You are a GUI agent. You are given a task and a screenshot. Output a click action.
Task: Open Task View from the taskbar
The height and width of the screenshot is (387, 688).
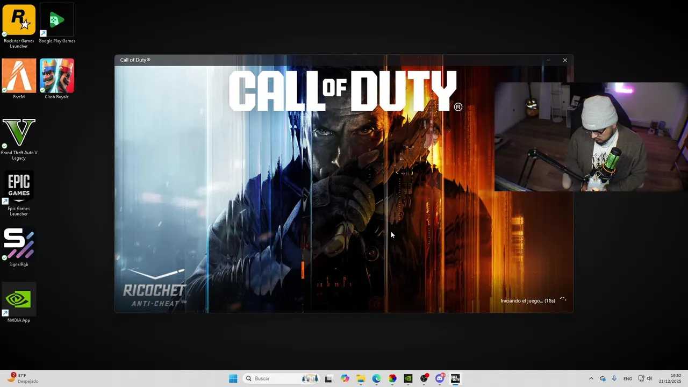coord(328,378)
